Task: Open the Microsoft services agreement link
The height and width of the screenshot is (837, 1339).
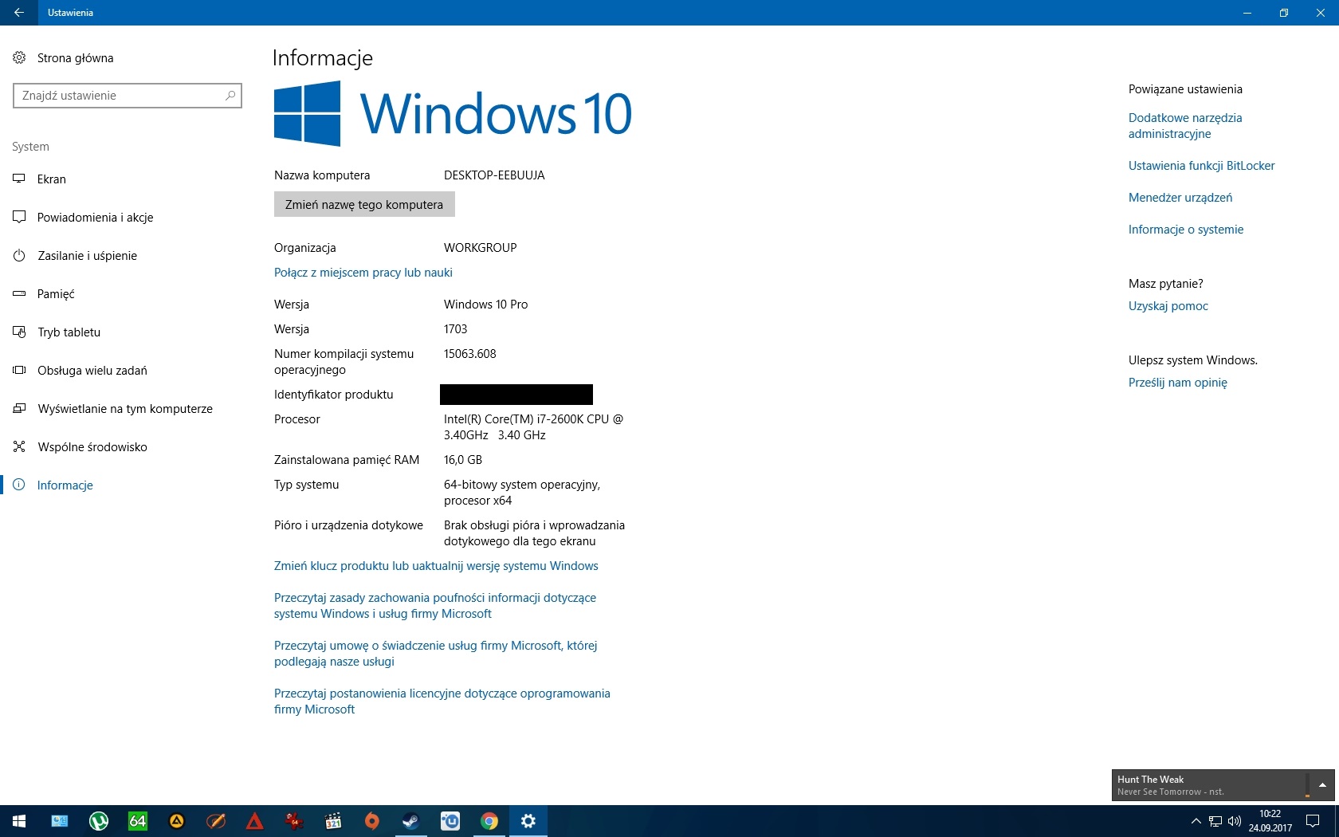Action: pyautogui.click(x=435, y=654)
